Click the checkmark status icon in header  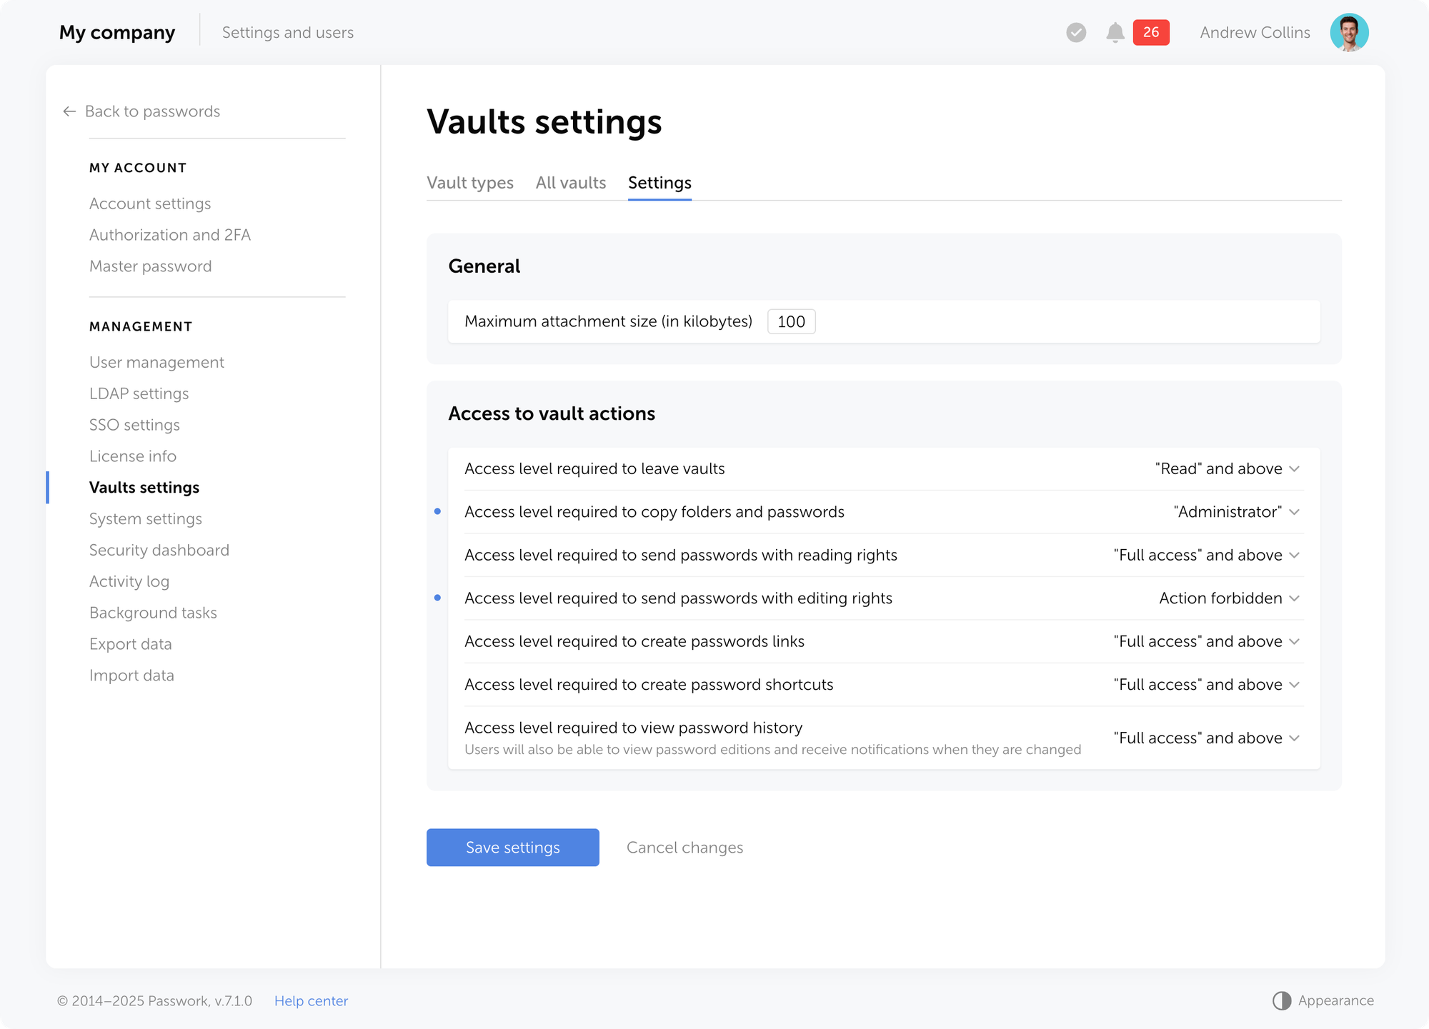pos(1076,33)
